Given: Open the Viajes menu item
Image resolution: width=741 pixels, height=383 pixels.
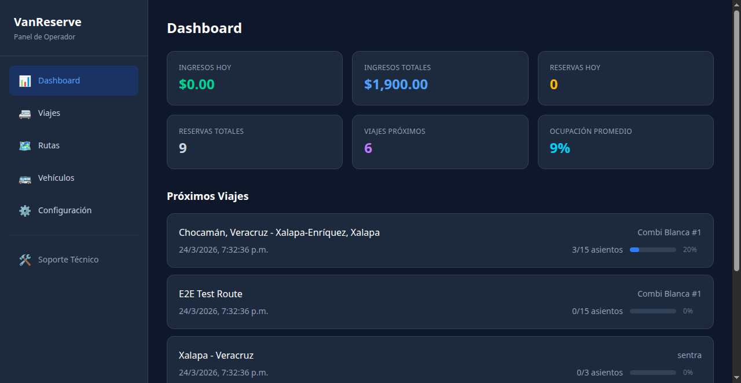Looking at the screenshot, I should 49,113.
